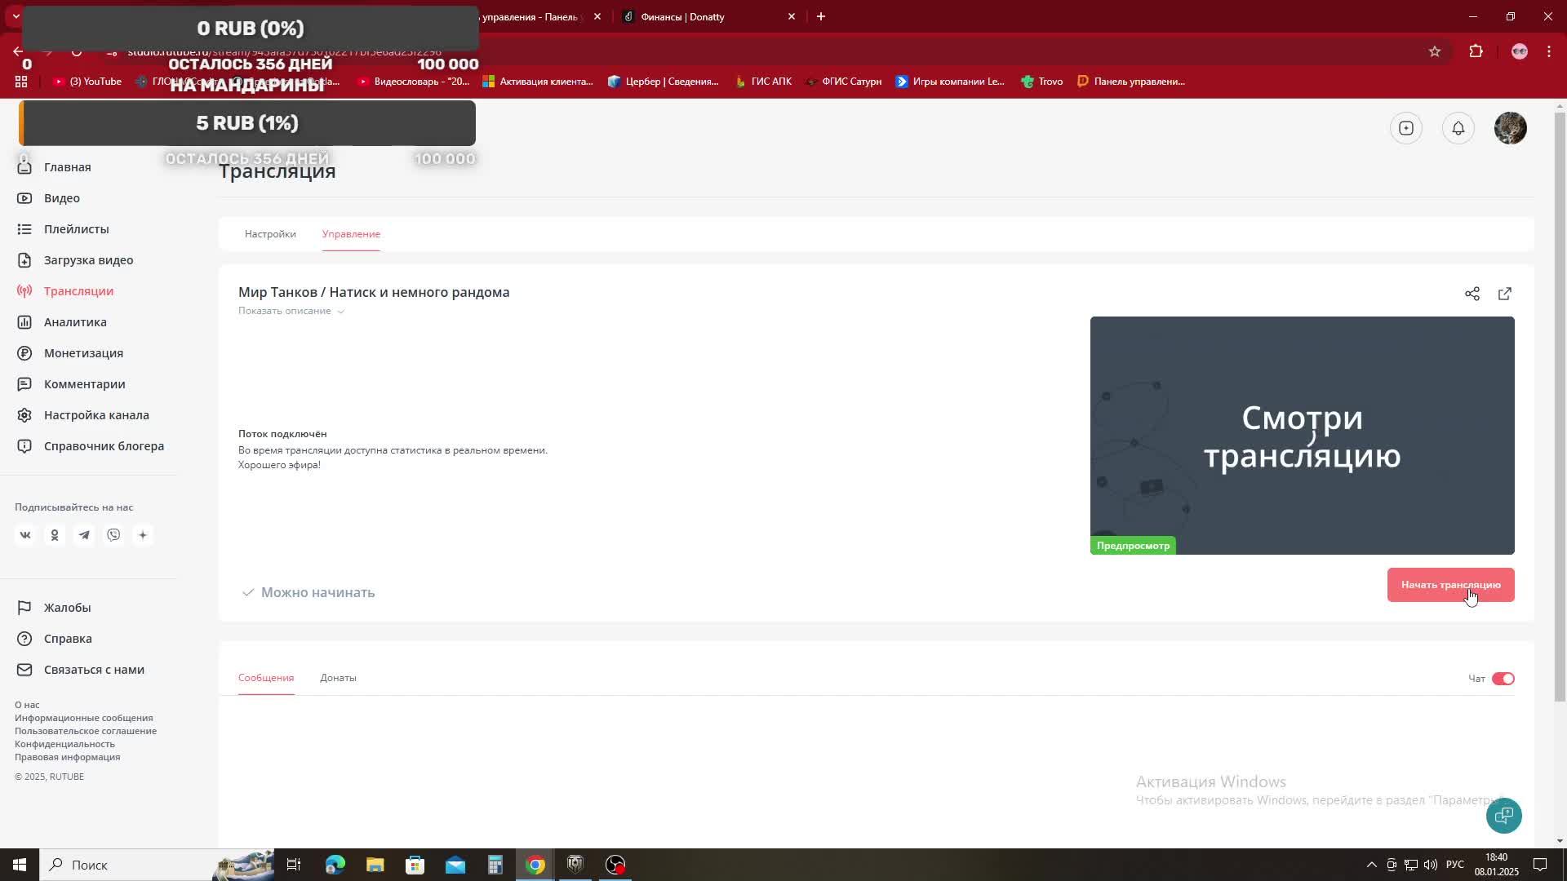
Task: Open ГИС АПК bookmark
Action: tap(763, 82)
